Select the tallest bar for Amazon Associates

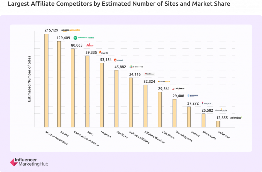click(46, 81)
